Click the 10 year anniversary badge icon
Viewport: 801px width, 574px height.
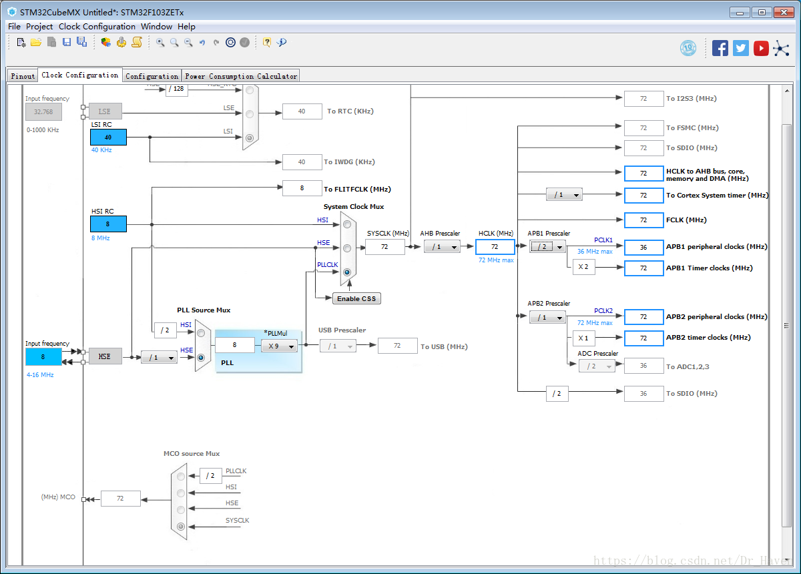click(x=688, y=48)
